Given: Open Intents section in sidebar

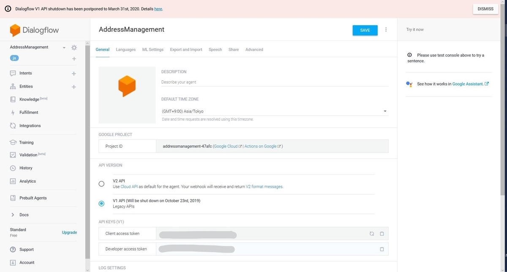Looking at the screenshot, I should tap(25, 73).
